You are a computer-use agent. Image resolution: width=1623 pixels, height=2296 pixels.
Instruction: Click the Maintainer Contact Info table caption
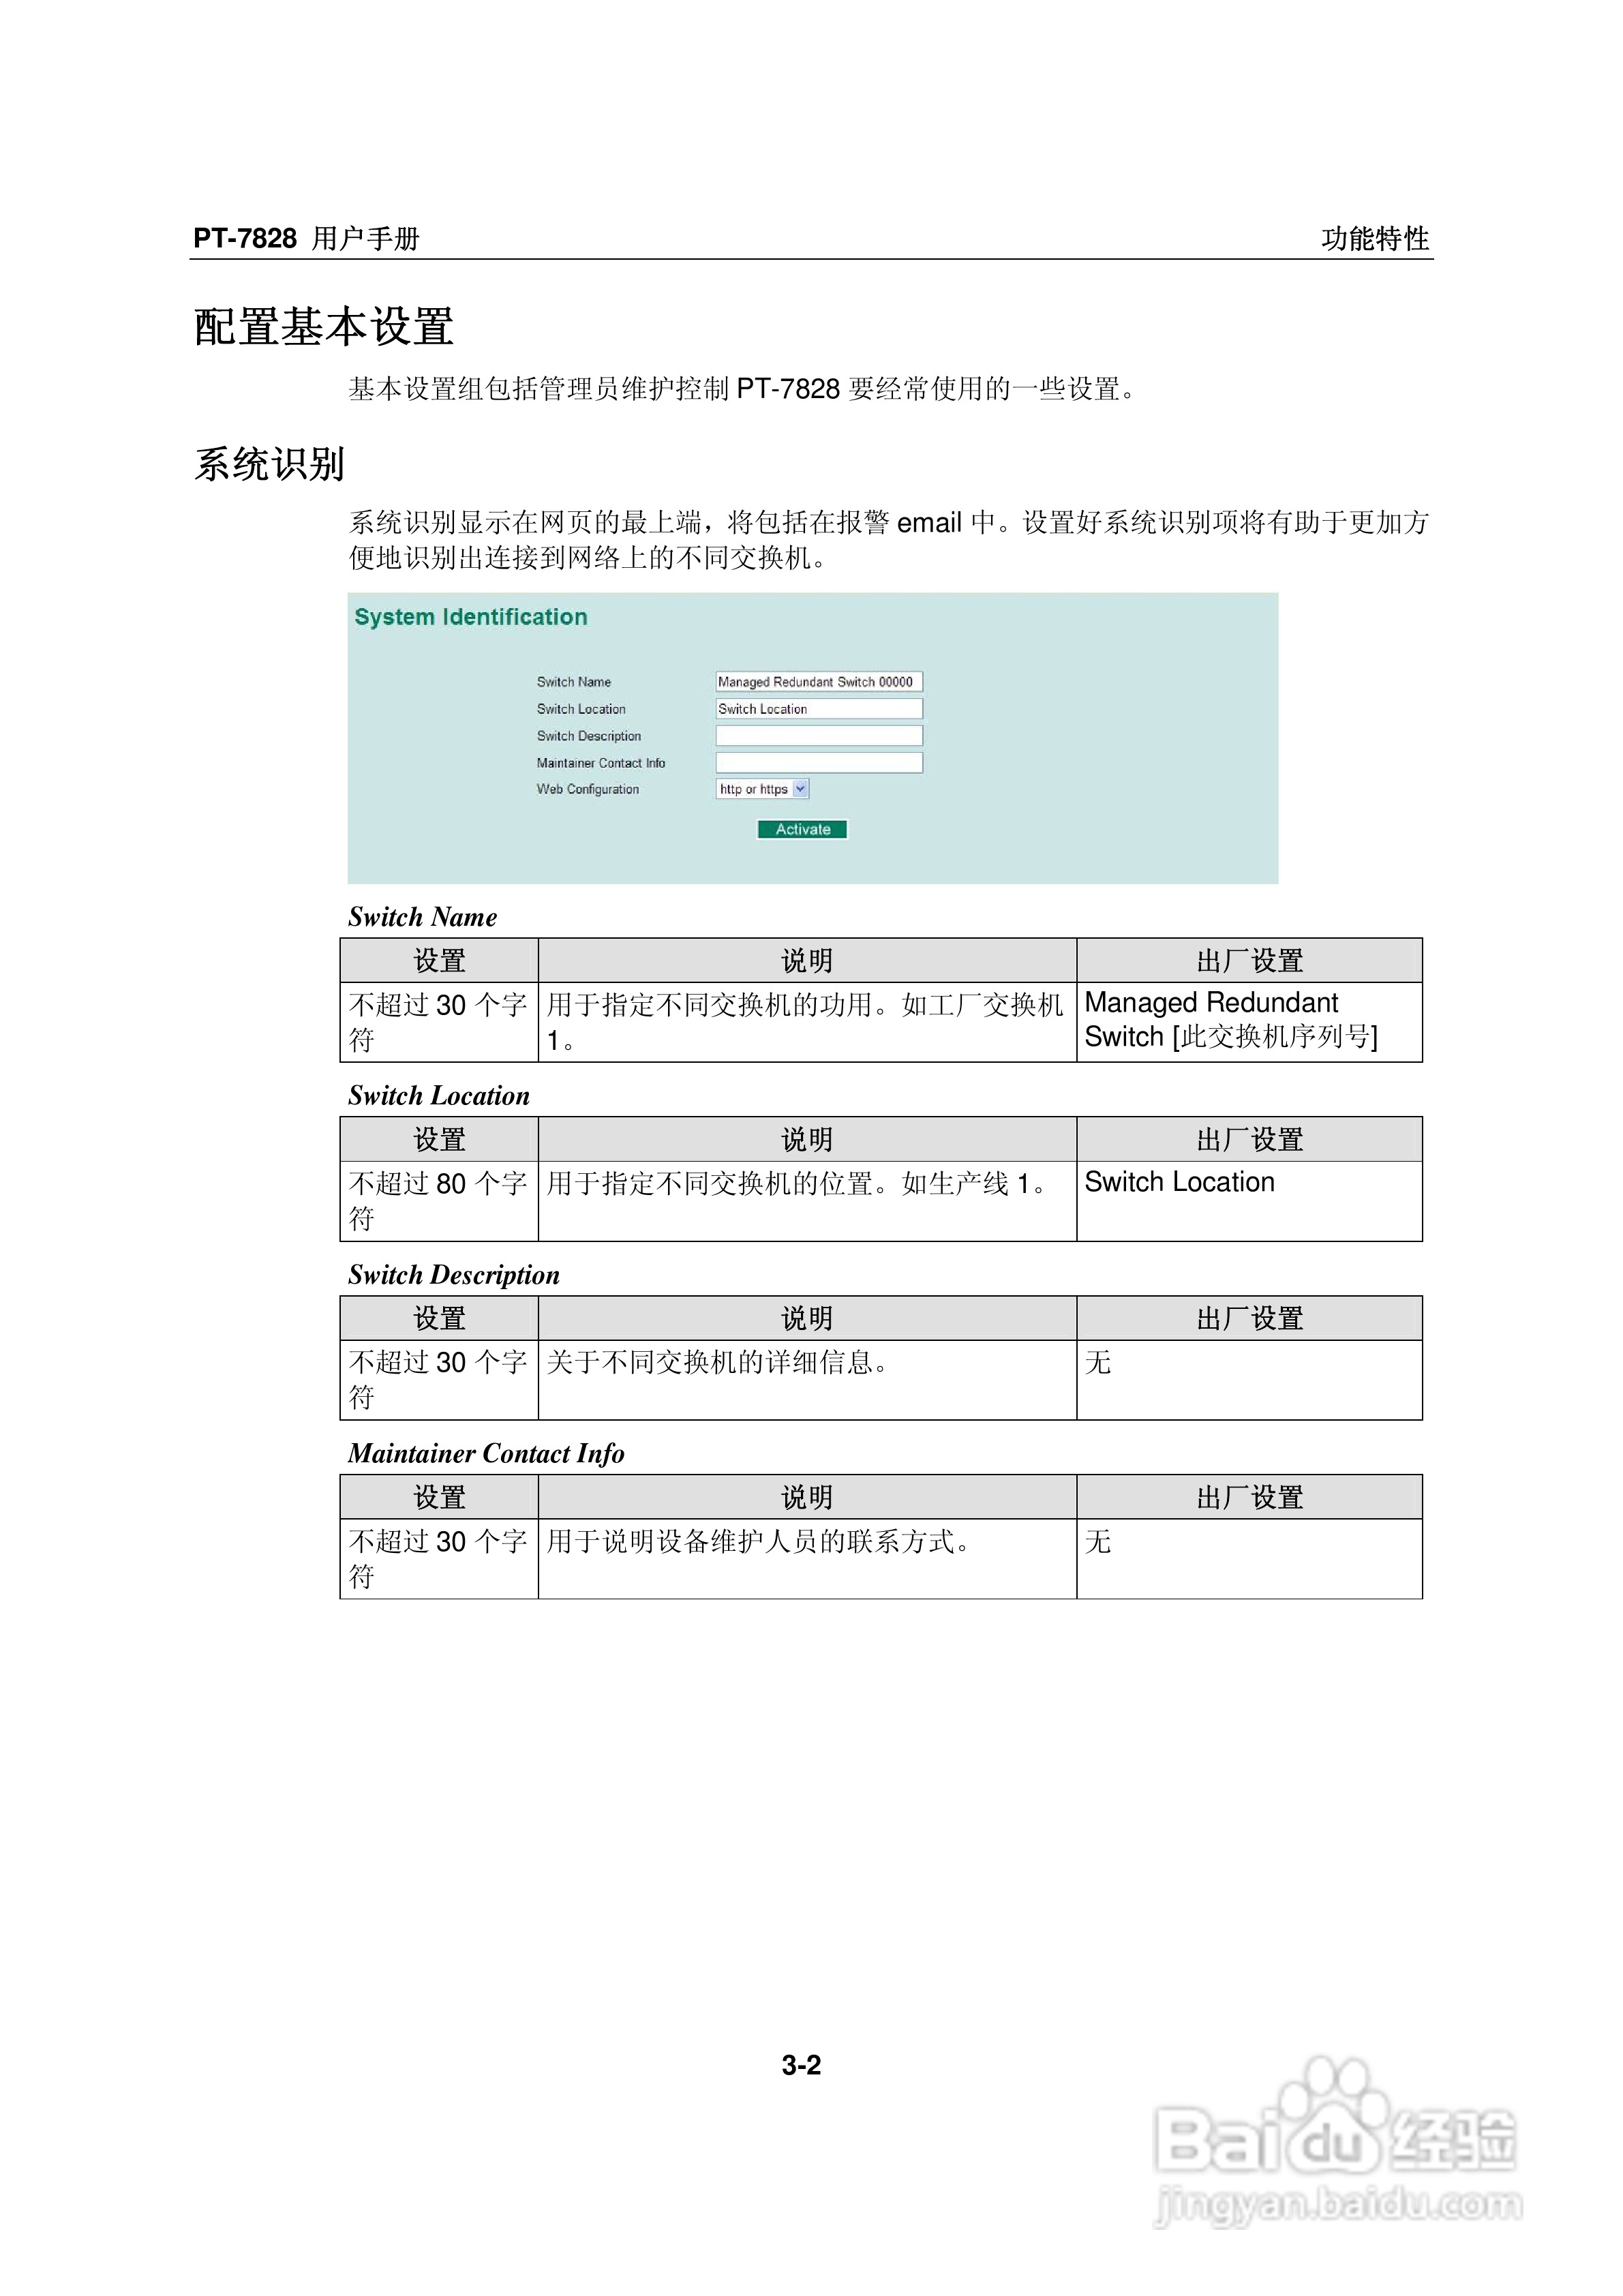(x=485, y=1454)
